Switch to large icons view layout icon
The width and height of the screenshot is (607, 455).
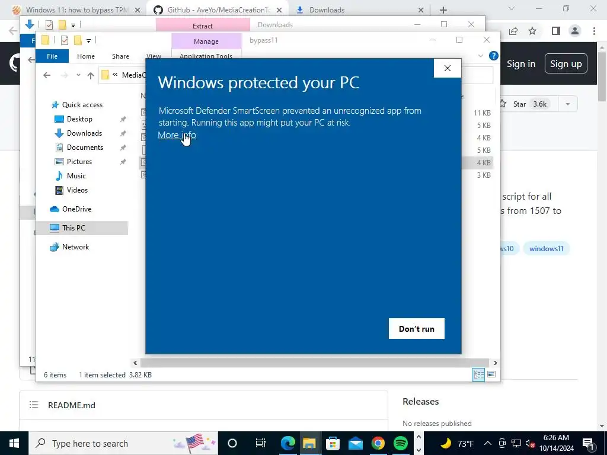[x=491, y=374]
